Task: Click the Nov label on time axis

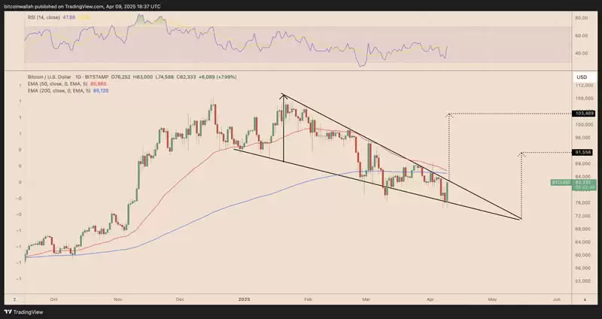Action: (118, 299)
